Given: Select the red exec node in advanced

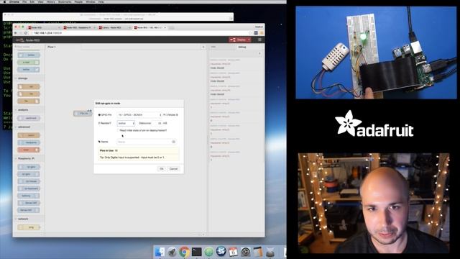Looking at the screenshot, I should coord(29,150).
